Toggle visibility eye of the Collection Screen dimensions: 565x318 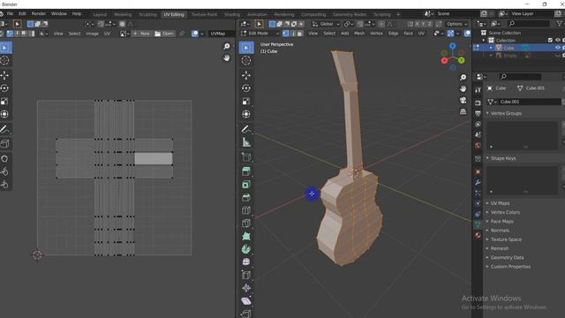pos(558,40)
